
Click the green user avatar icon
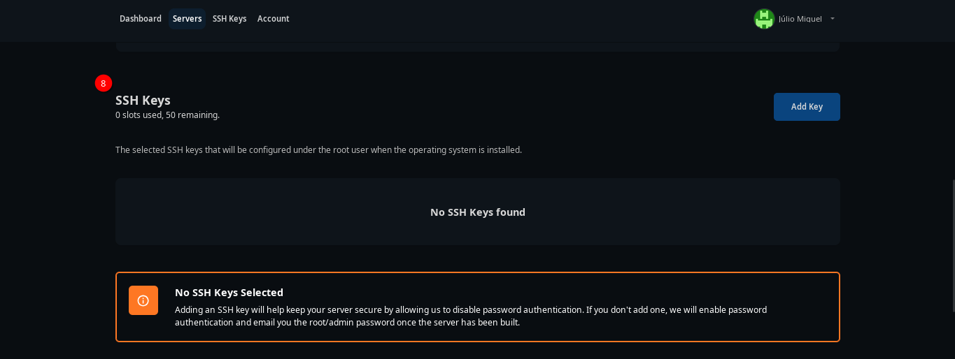pyautogui.click(x=764, y=19)
